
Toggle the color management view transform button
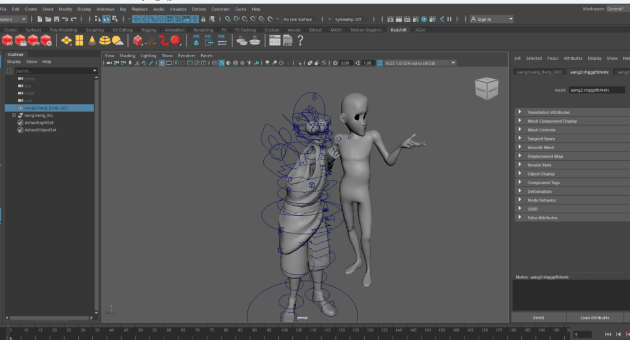pos(380,63)
